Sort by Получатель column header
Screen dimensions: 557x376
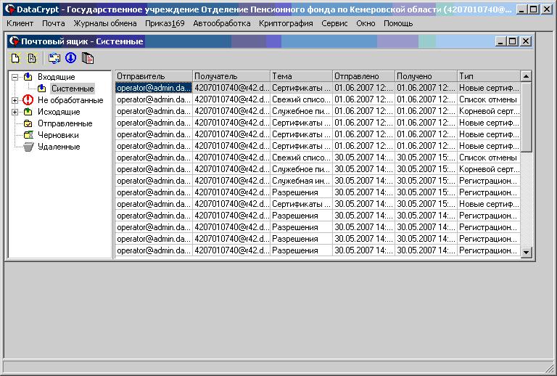(231, 76)
